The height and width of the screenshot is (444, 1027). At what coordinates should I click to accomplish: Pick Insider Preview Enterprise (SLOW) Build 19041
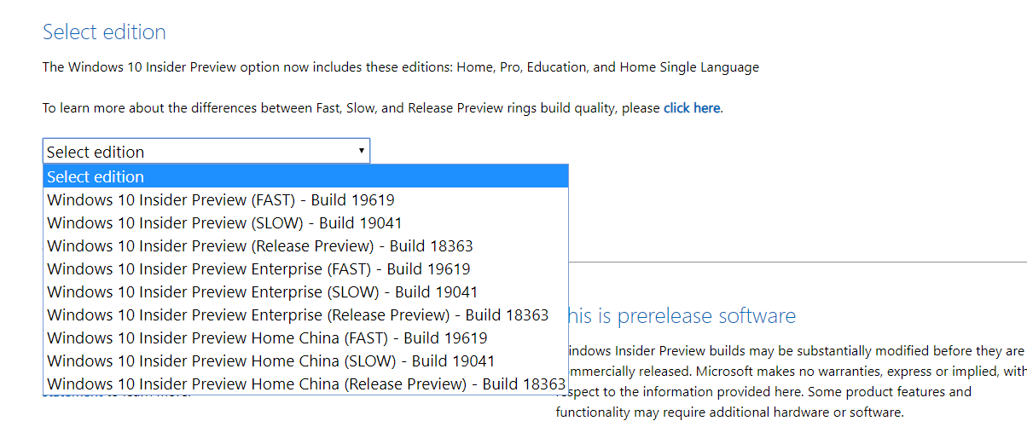(x=262, y=292)
